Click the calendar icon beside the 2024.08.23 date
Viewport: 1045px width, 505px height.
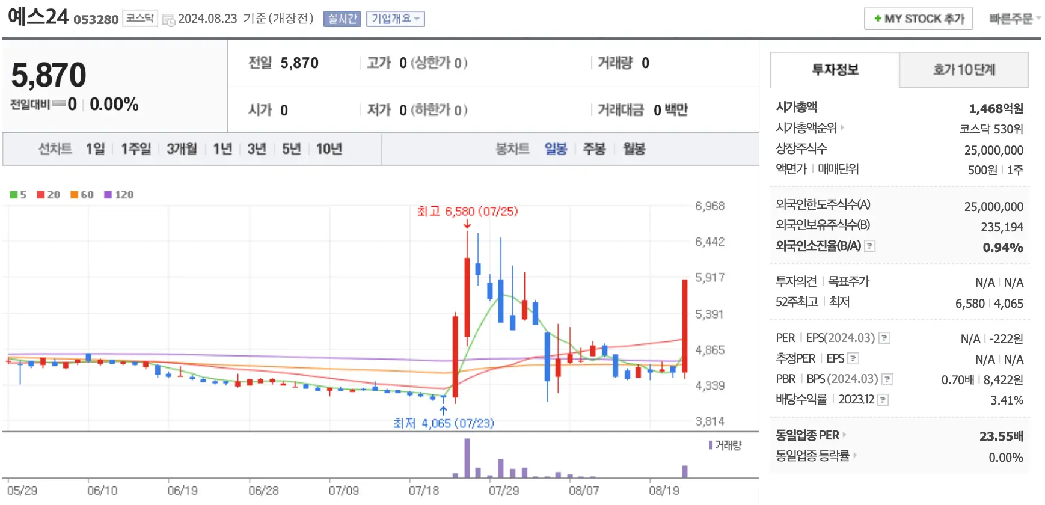pos(168,20)
